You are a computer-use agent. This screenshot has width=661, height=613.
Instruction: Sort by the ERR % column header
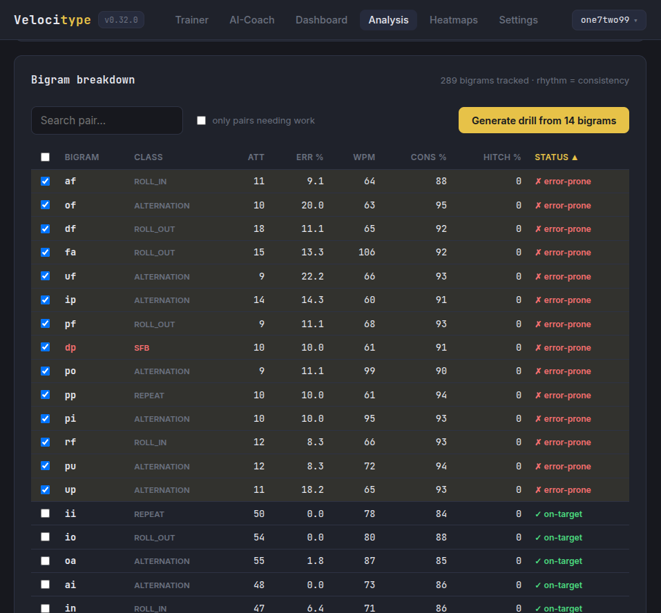309,157
